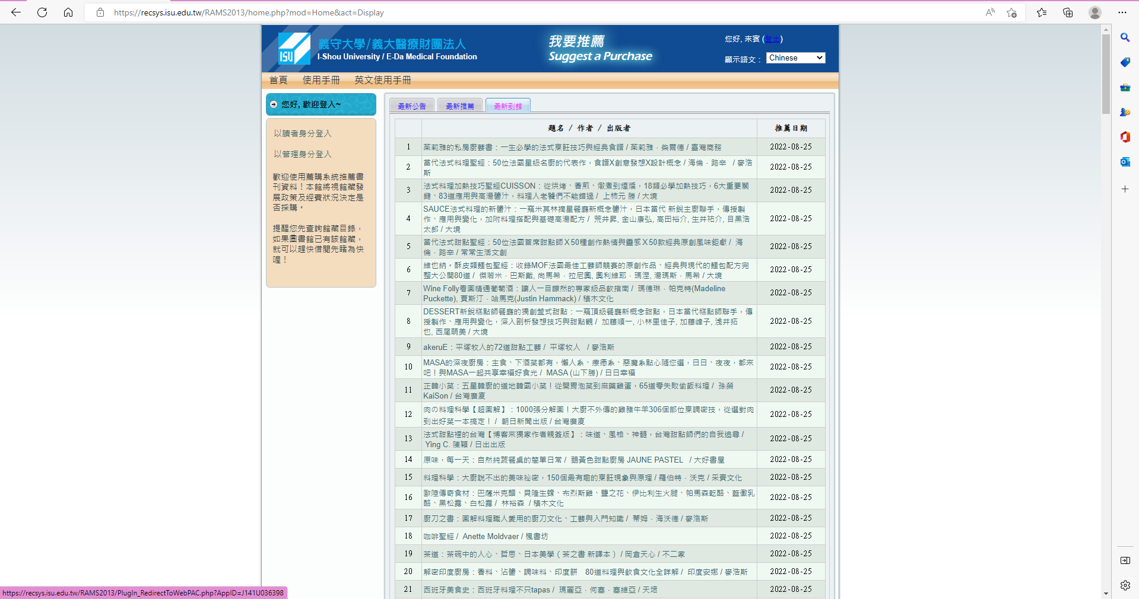The image size is (1139, 599).
Task: Open book entry akeruE 平塚牧人
Action: [x=519, y=347]
